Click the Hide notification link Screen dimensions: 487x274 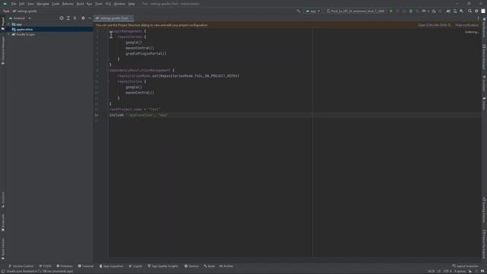point(466,25)
